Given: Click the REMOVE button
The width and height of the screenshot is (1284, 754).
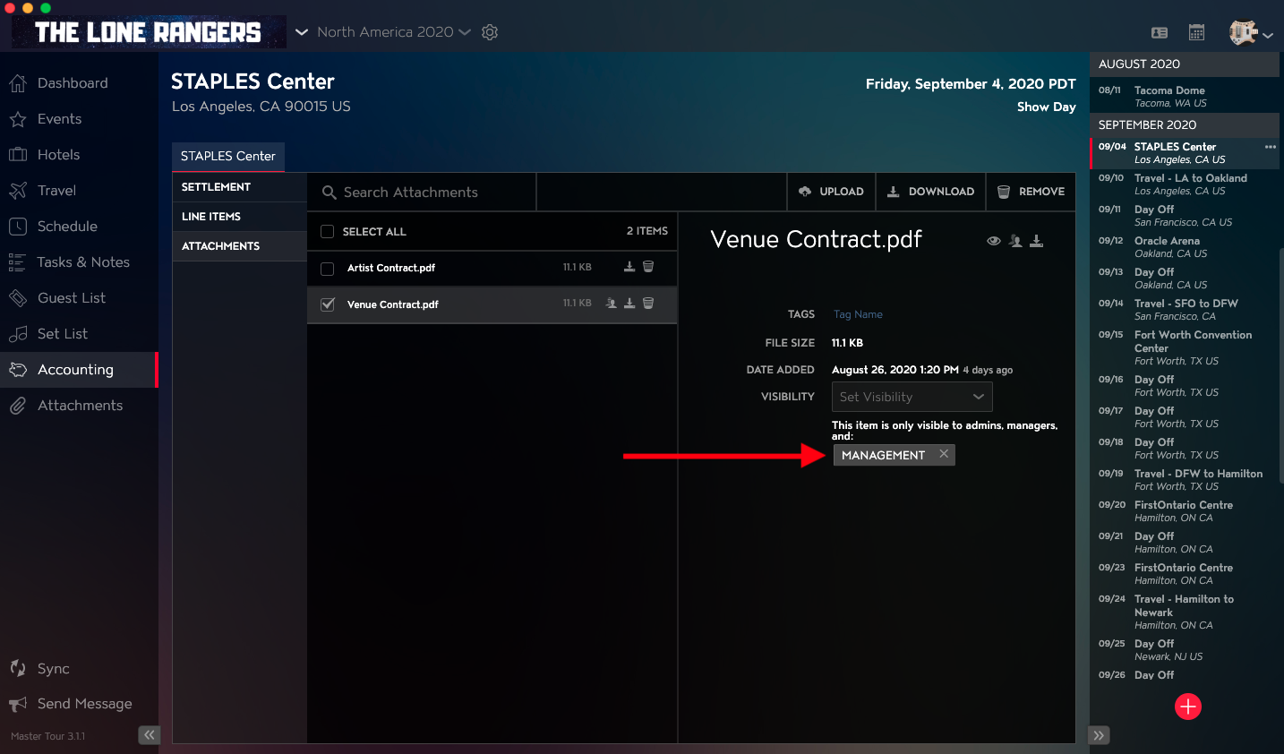Looking at the screenshot, I should (1031, 192).
